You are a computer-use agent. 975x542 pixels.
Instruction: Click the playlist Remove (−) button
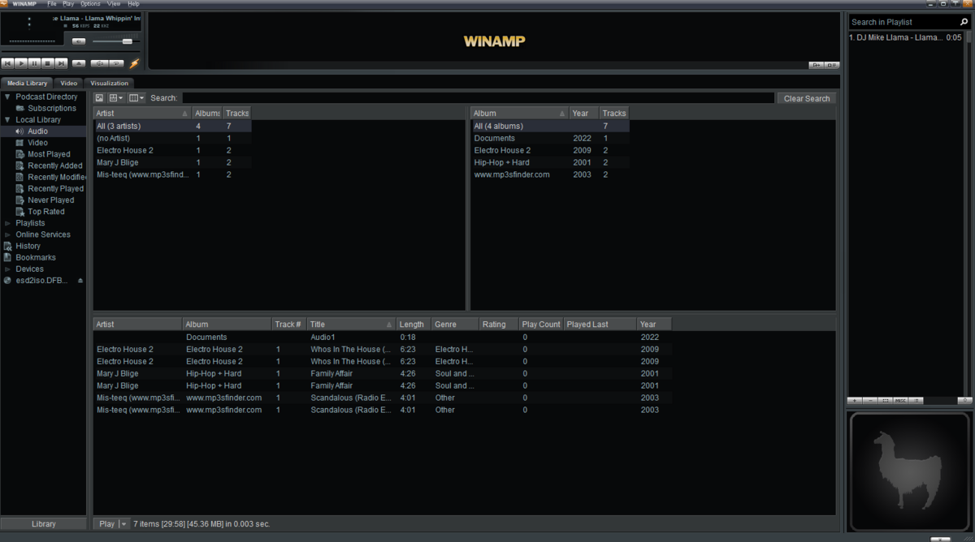point(870,401)
